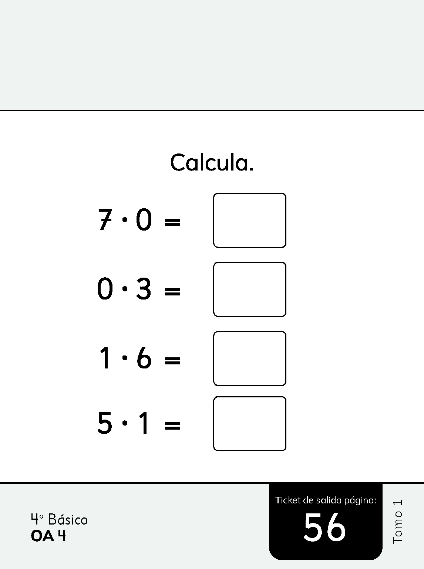
Task: Click the equals sign after 5 · 1
Action: pos(172,426)
